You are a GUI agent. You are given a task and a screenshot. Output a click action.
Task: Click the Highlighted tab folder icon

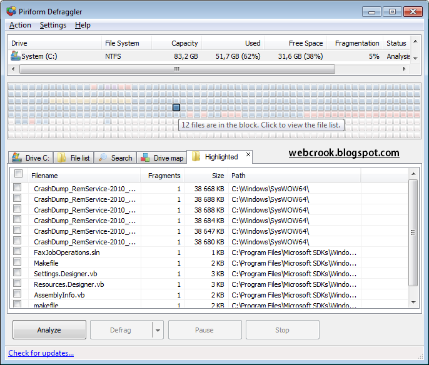(196, 156)
